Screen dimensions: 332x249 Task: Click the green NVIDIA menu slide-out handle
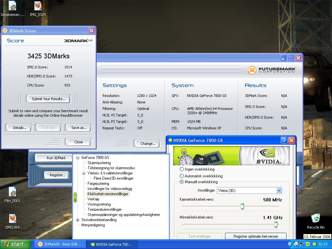pos(75,197)
